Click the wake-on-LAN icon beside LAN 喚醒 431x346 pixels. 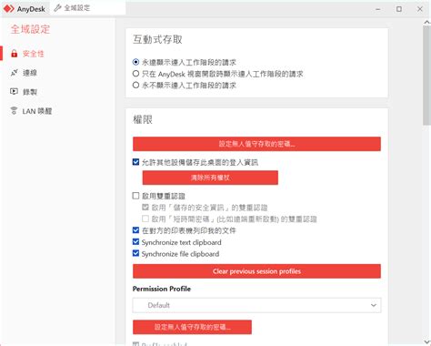14,111
